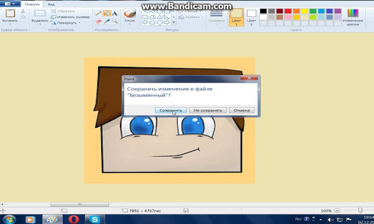Expand the shapes gallery list
Screen dimensions: 374x224
coord(174,22)
